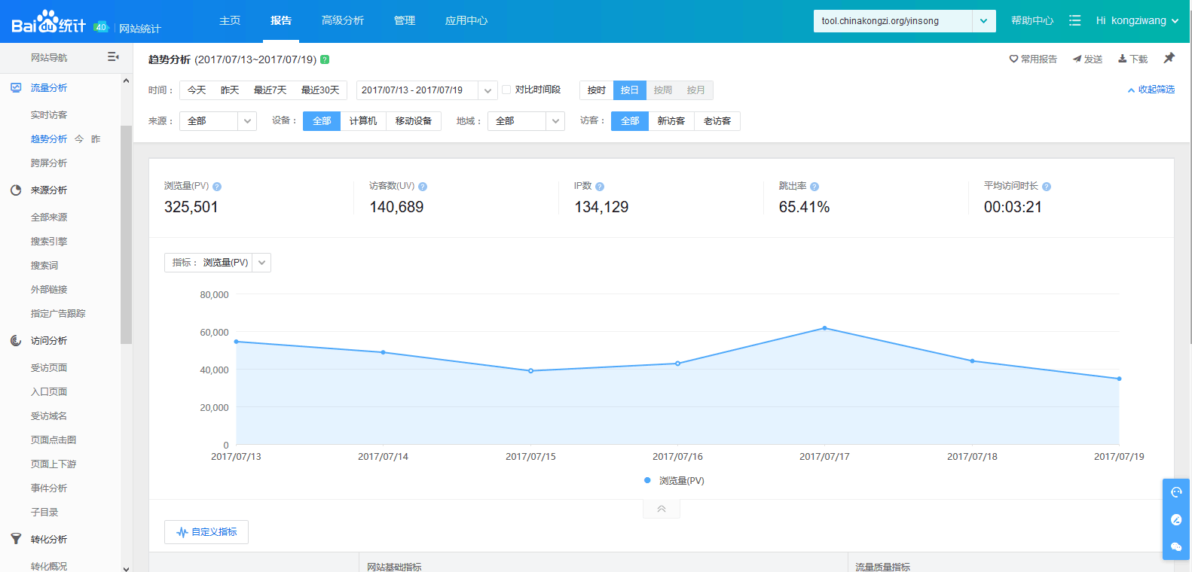
Task: Click the 自定义指标 button
Action: (x=206, y=532)
